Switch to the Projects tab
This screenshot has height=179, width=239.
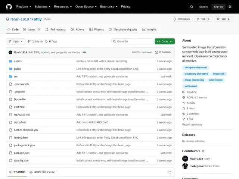click(96, 29)
